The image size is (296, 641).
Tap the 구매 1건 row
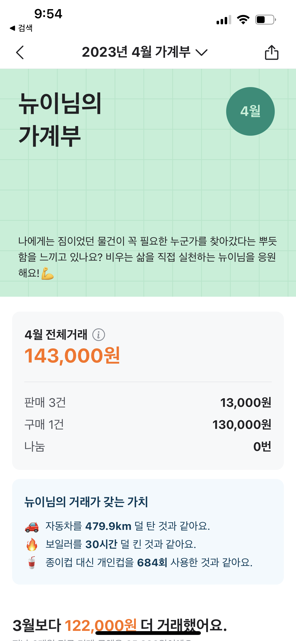(148, 425)
